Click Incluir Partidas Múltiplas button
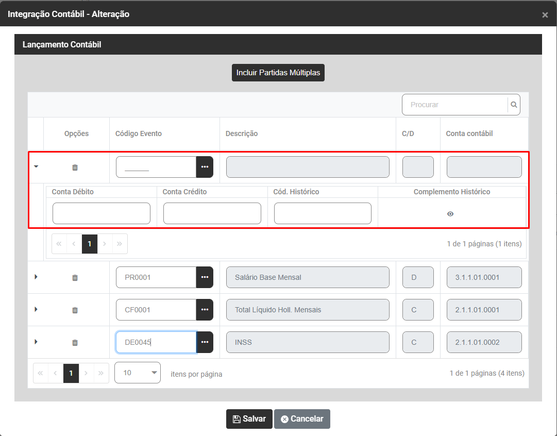The image size is (557, 436). (278, 73)
